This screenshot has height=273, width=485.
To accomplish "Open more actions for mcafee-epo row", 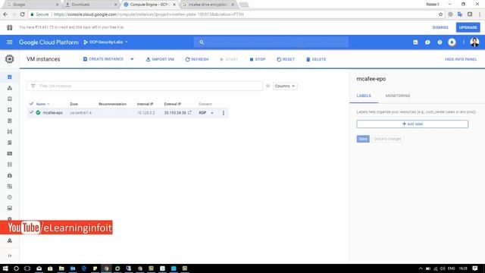I will pos(224,113).
